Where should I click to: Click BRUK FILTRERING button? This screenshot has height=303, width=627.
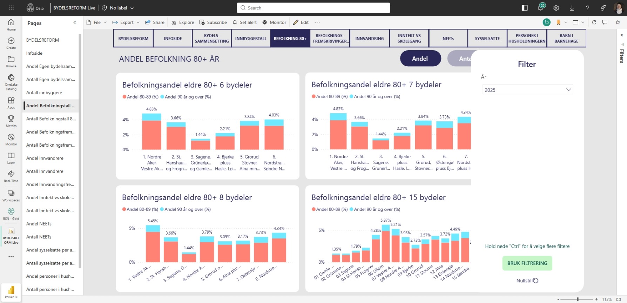point(527,263)
